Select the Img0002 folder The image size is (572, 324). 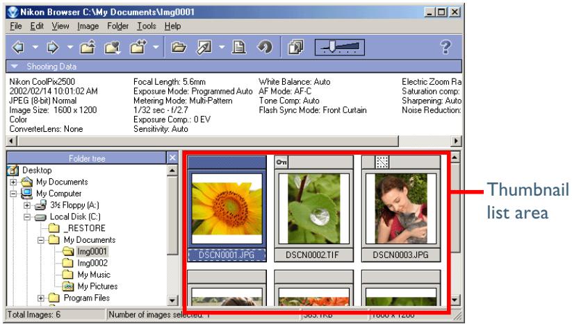(x=92, y=263)
